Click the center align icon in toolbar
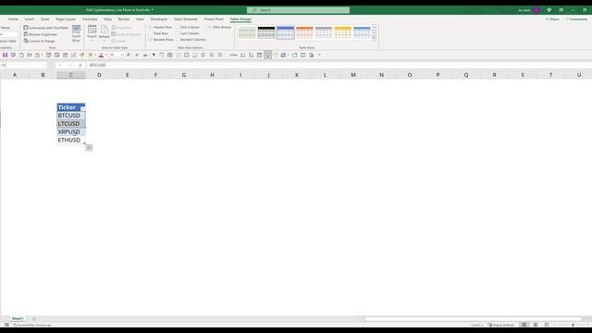592x333 pixels. tap(212, 55)
